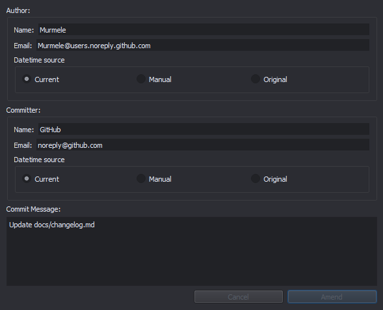Click Datetime source label under Committer

point(39,160)
